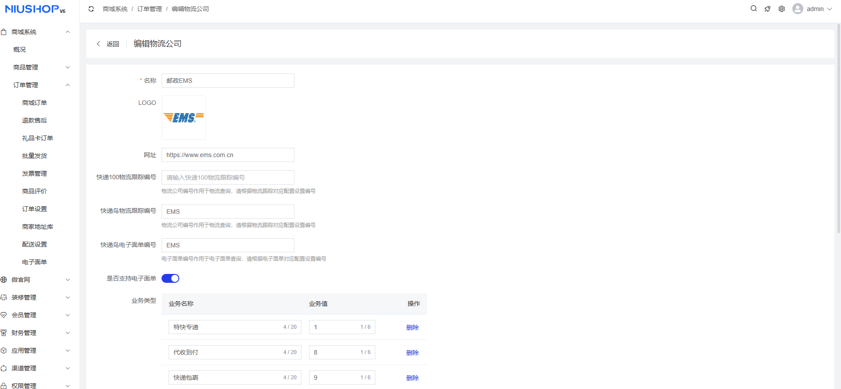Delete the 特快专递 business type row
841x389 pixels.
[x=412, y=327]
